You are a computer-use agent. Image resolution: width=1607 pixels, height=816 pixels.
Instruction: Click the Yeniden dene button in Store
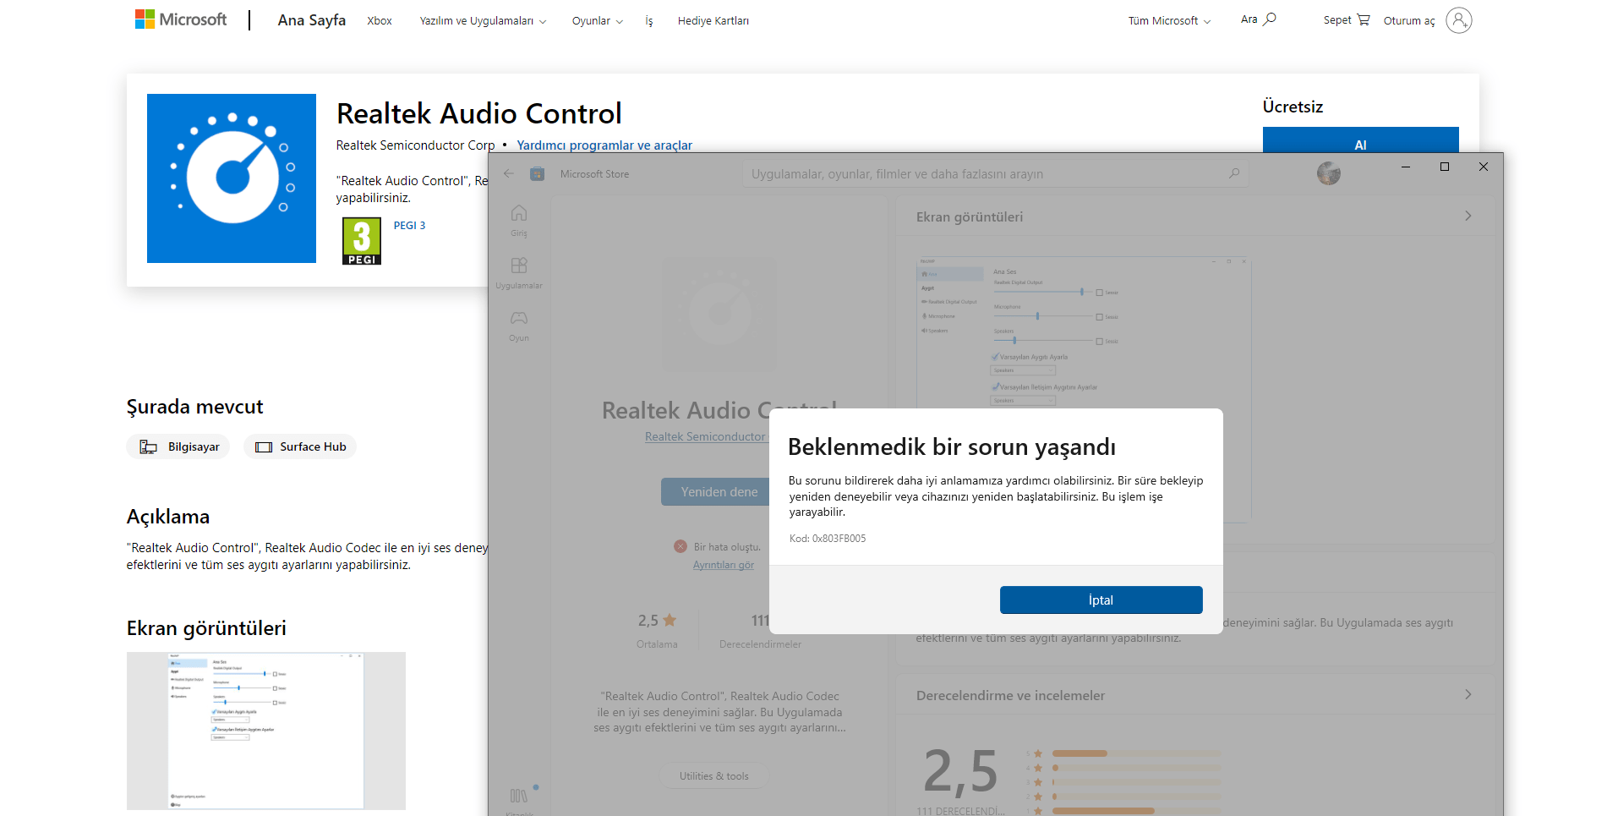click(715, 491)
